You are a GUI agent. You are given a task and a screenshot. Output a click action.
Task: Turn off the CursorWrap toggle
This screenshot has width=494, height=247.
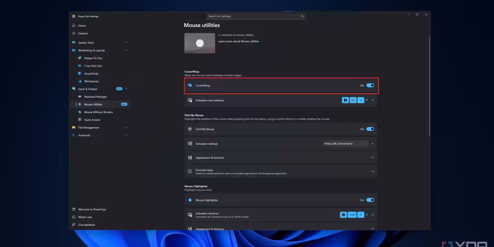click(x=370, y=86)
